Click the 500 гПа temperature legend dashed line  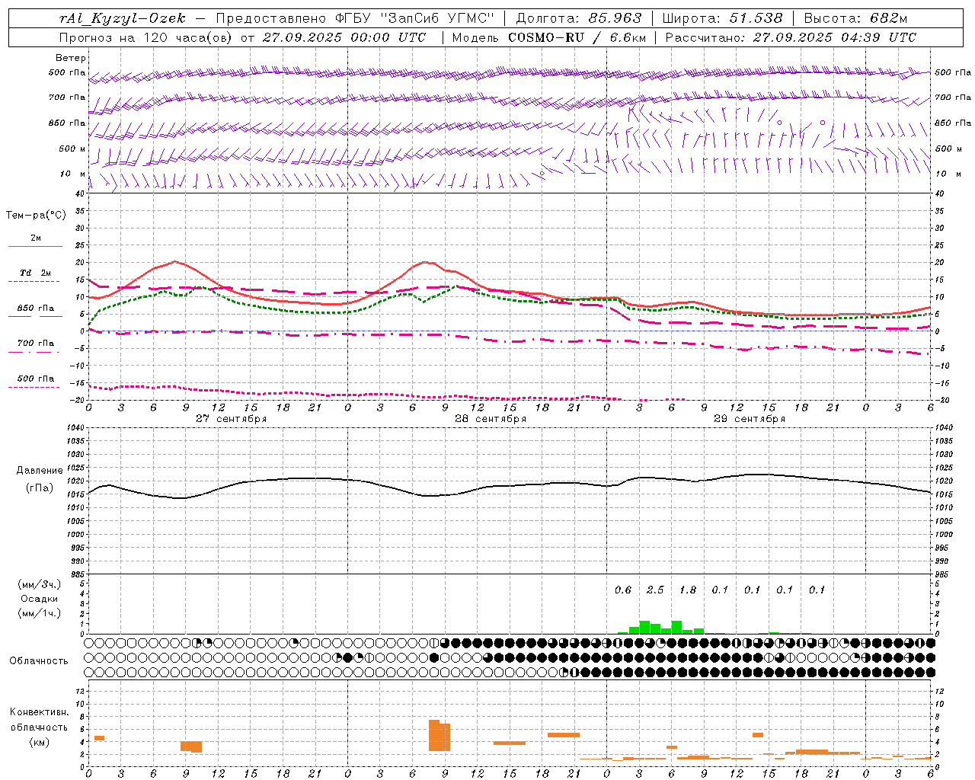pos(34,388)
